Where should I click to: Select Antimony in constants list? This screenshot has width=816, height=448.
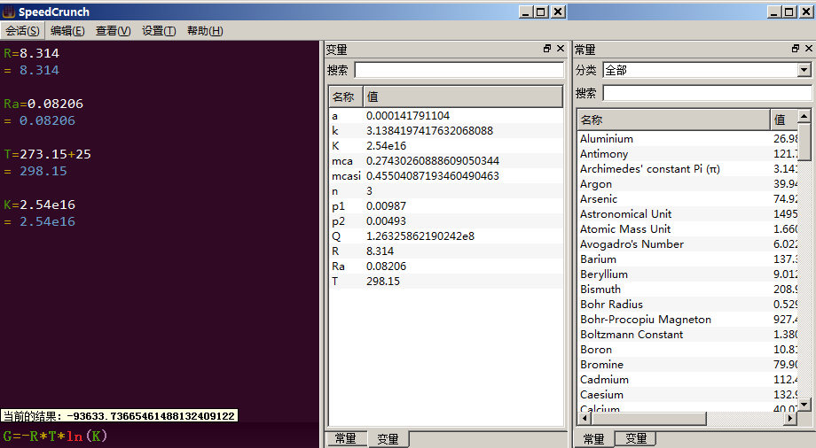pyautogui.click(x=687, y=154)
